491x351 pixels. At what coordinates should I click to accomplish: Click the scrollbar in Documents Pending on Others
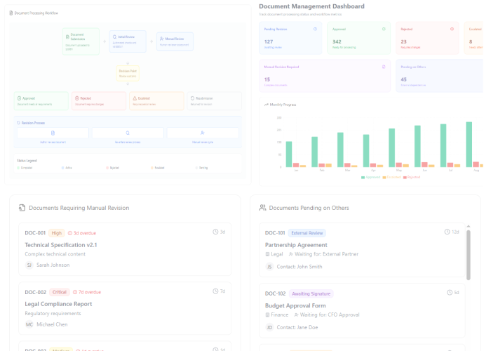click(467, 253)
